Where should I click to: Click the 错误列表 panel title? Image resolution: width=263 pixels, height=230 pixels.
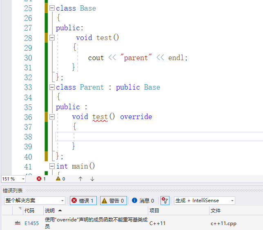(x=13, y=190)
